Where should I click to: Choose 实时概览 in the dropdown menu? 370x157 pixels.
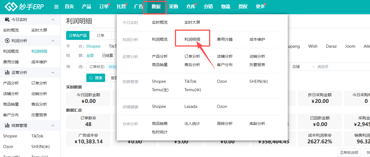160,22
